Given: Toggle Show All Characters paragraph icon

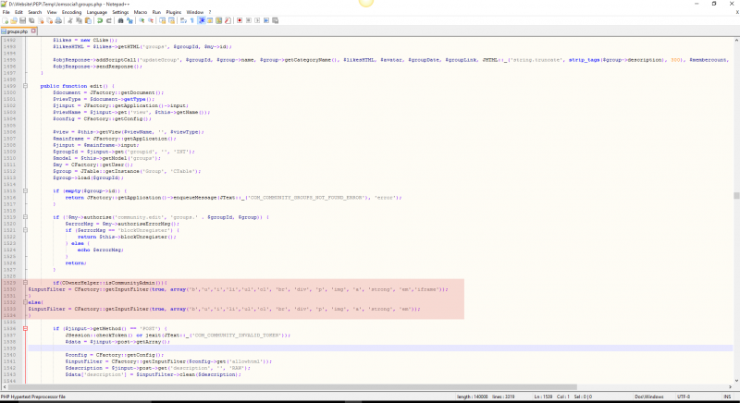Looking at the screenshot, I should [192, 20].
